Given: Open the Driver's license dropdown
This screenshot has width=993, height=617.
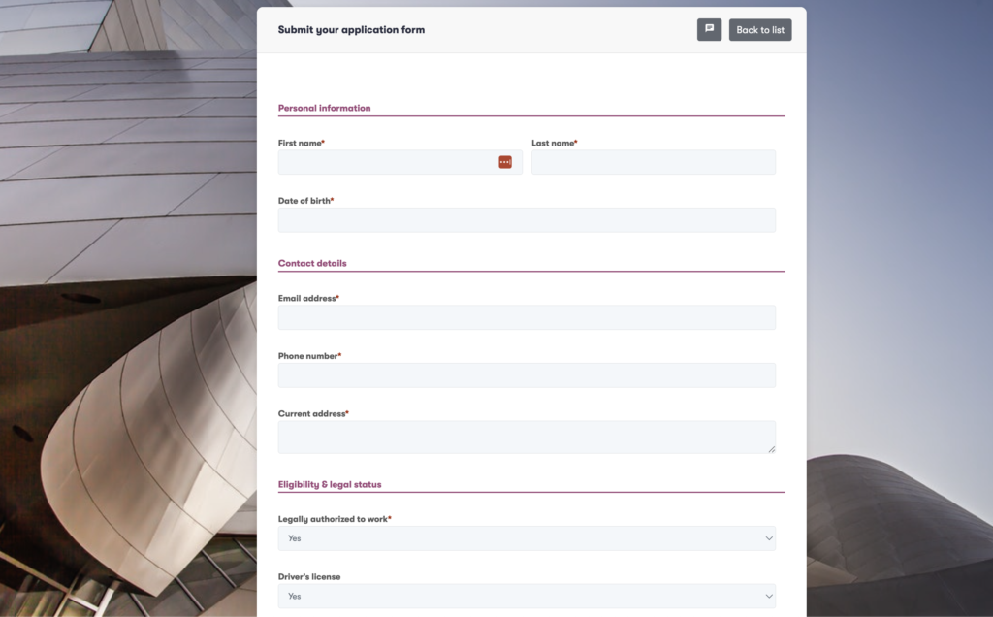Looking at the screenshot, I should coord(527,596).
